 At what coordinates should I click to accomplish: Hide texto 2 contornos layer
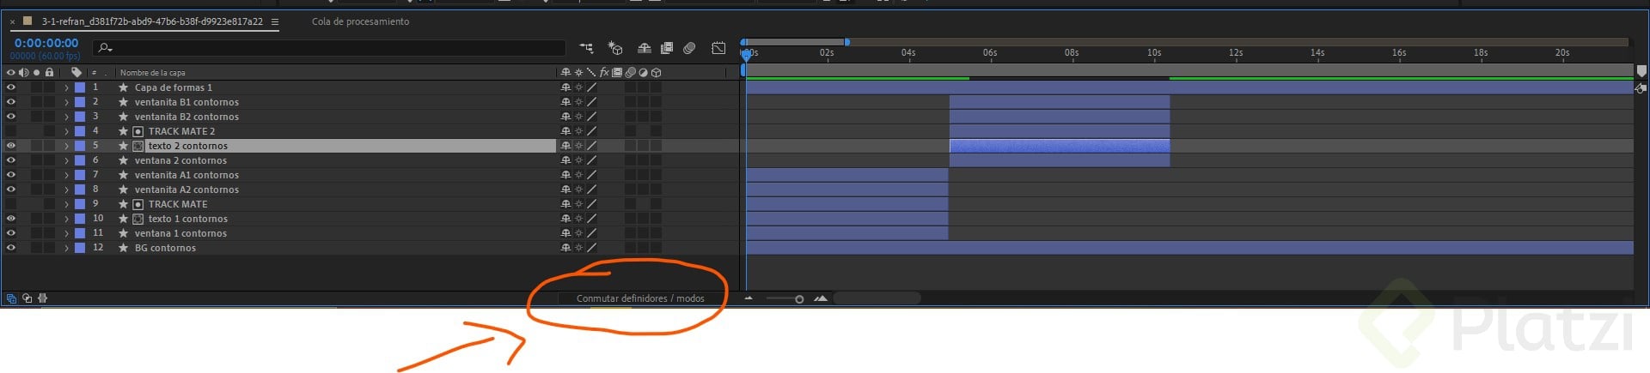click(x=11, y=146)
